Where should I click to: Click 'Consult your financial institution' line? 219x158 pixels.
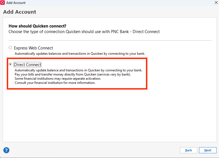(55, 83)
